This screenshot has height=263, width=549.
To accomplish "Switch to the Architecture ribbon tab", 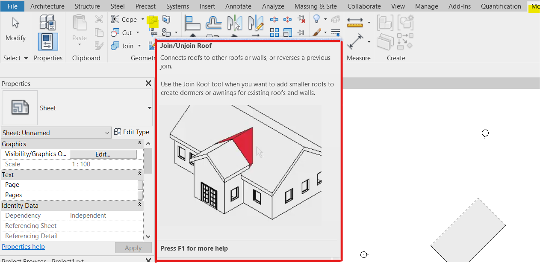I will pyautogui.click(x=47, y=6).
